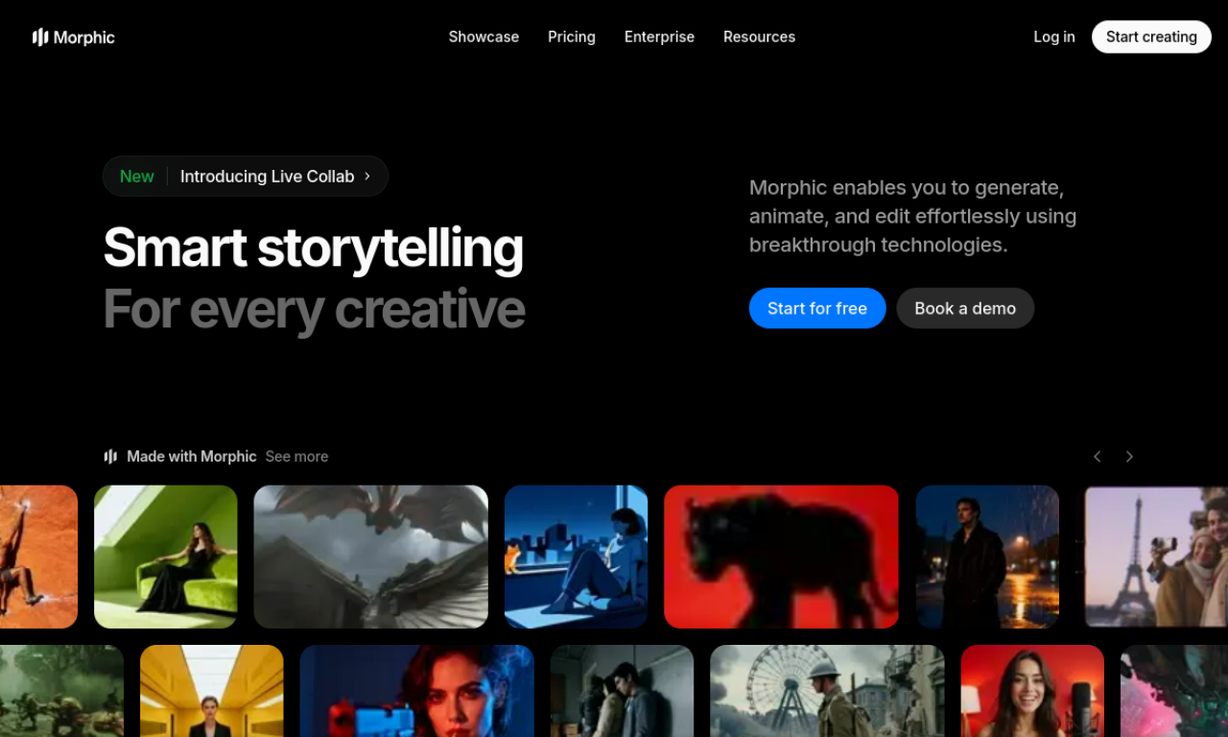This screenshot has height=737, width=1228.
Task: Advance the showcase carousel forward
Action: click(1129, 457)
